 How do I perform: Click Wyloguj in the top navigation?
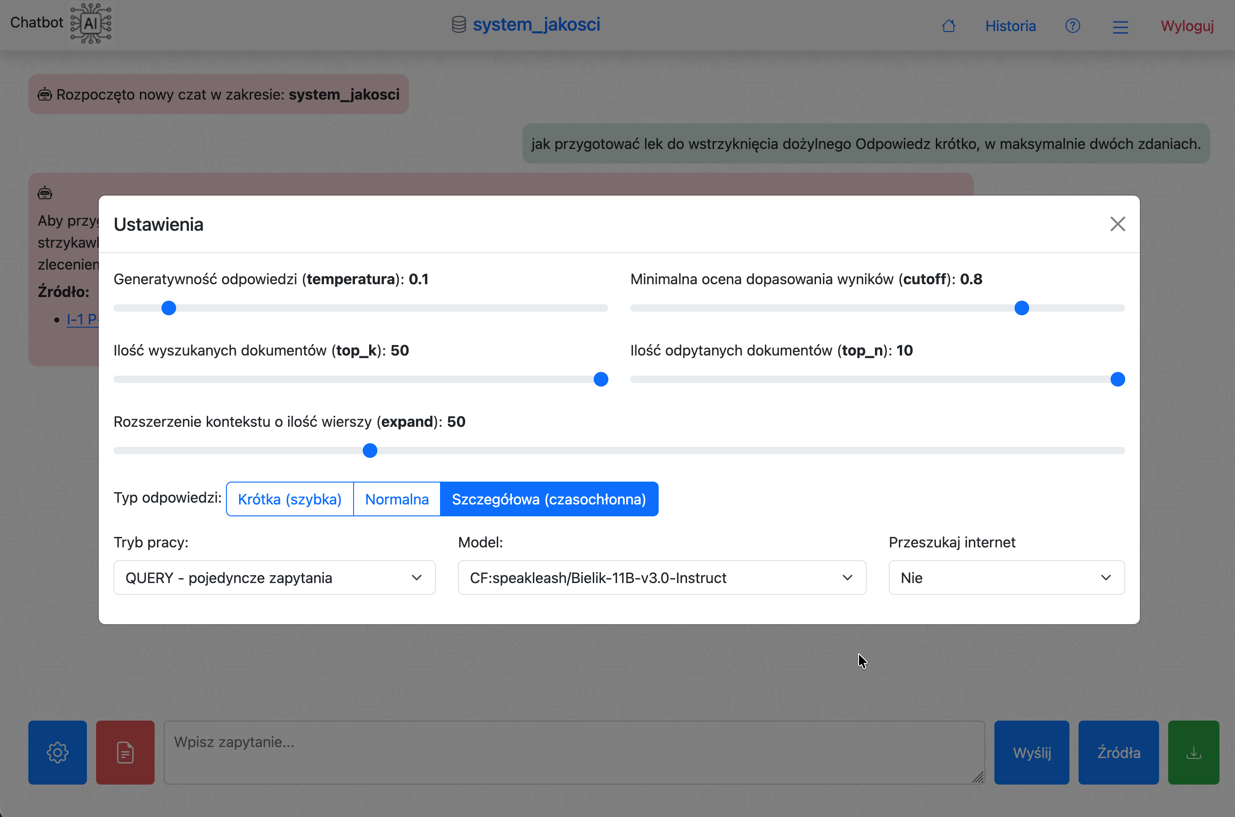[x=1187, y=26]
